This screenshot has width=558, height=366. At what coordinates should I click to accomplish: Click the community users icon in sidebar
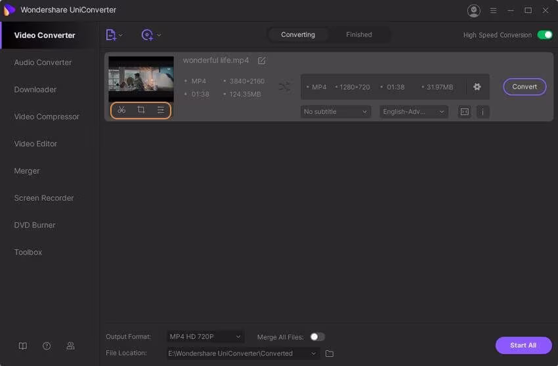click(x=70, y=346)
